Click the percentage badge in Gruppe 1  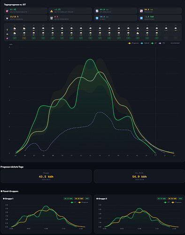pos(87,199)
